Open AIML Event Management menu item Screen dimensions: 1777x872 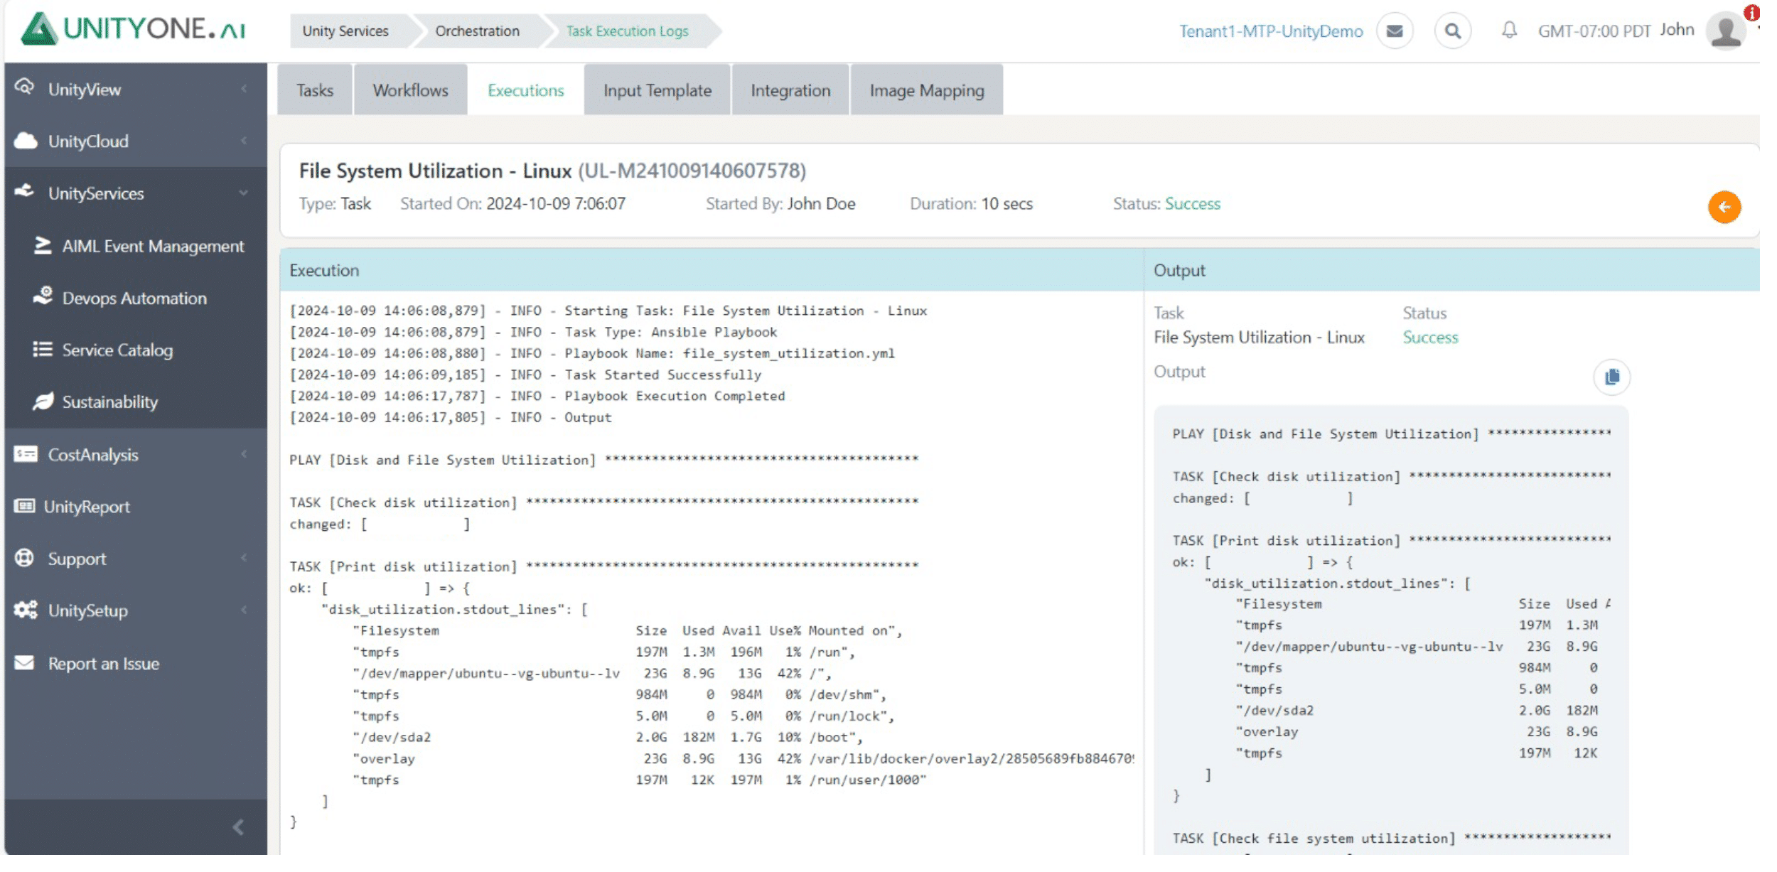153,246
